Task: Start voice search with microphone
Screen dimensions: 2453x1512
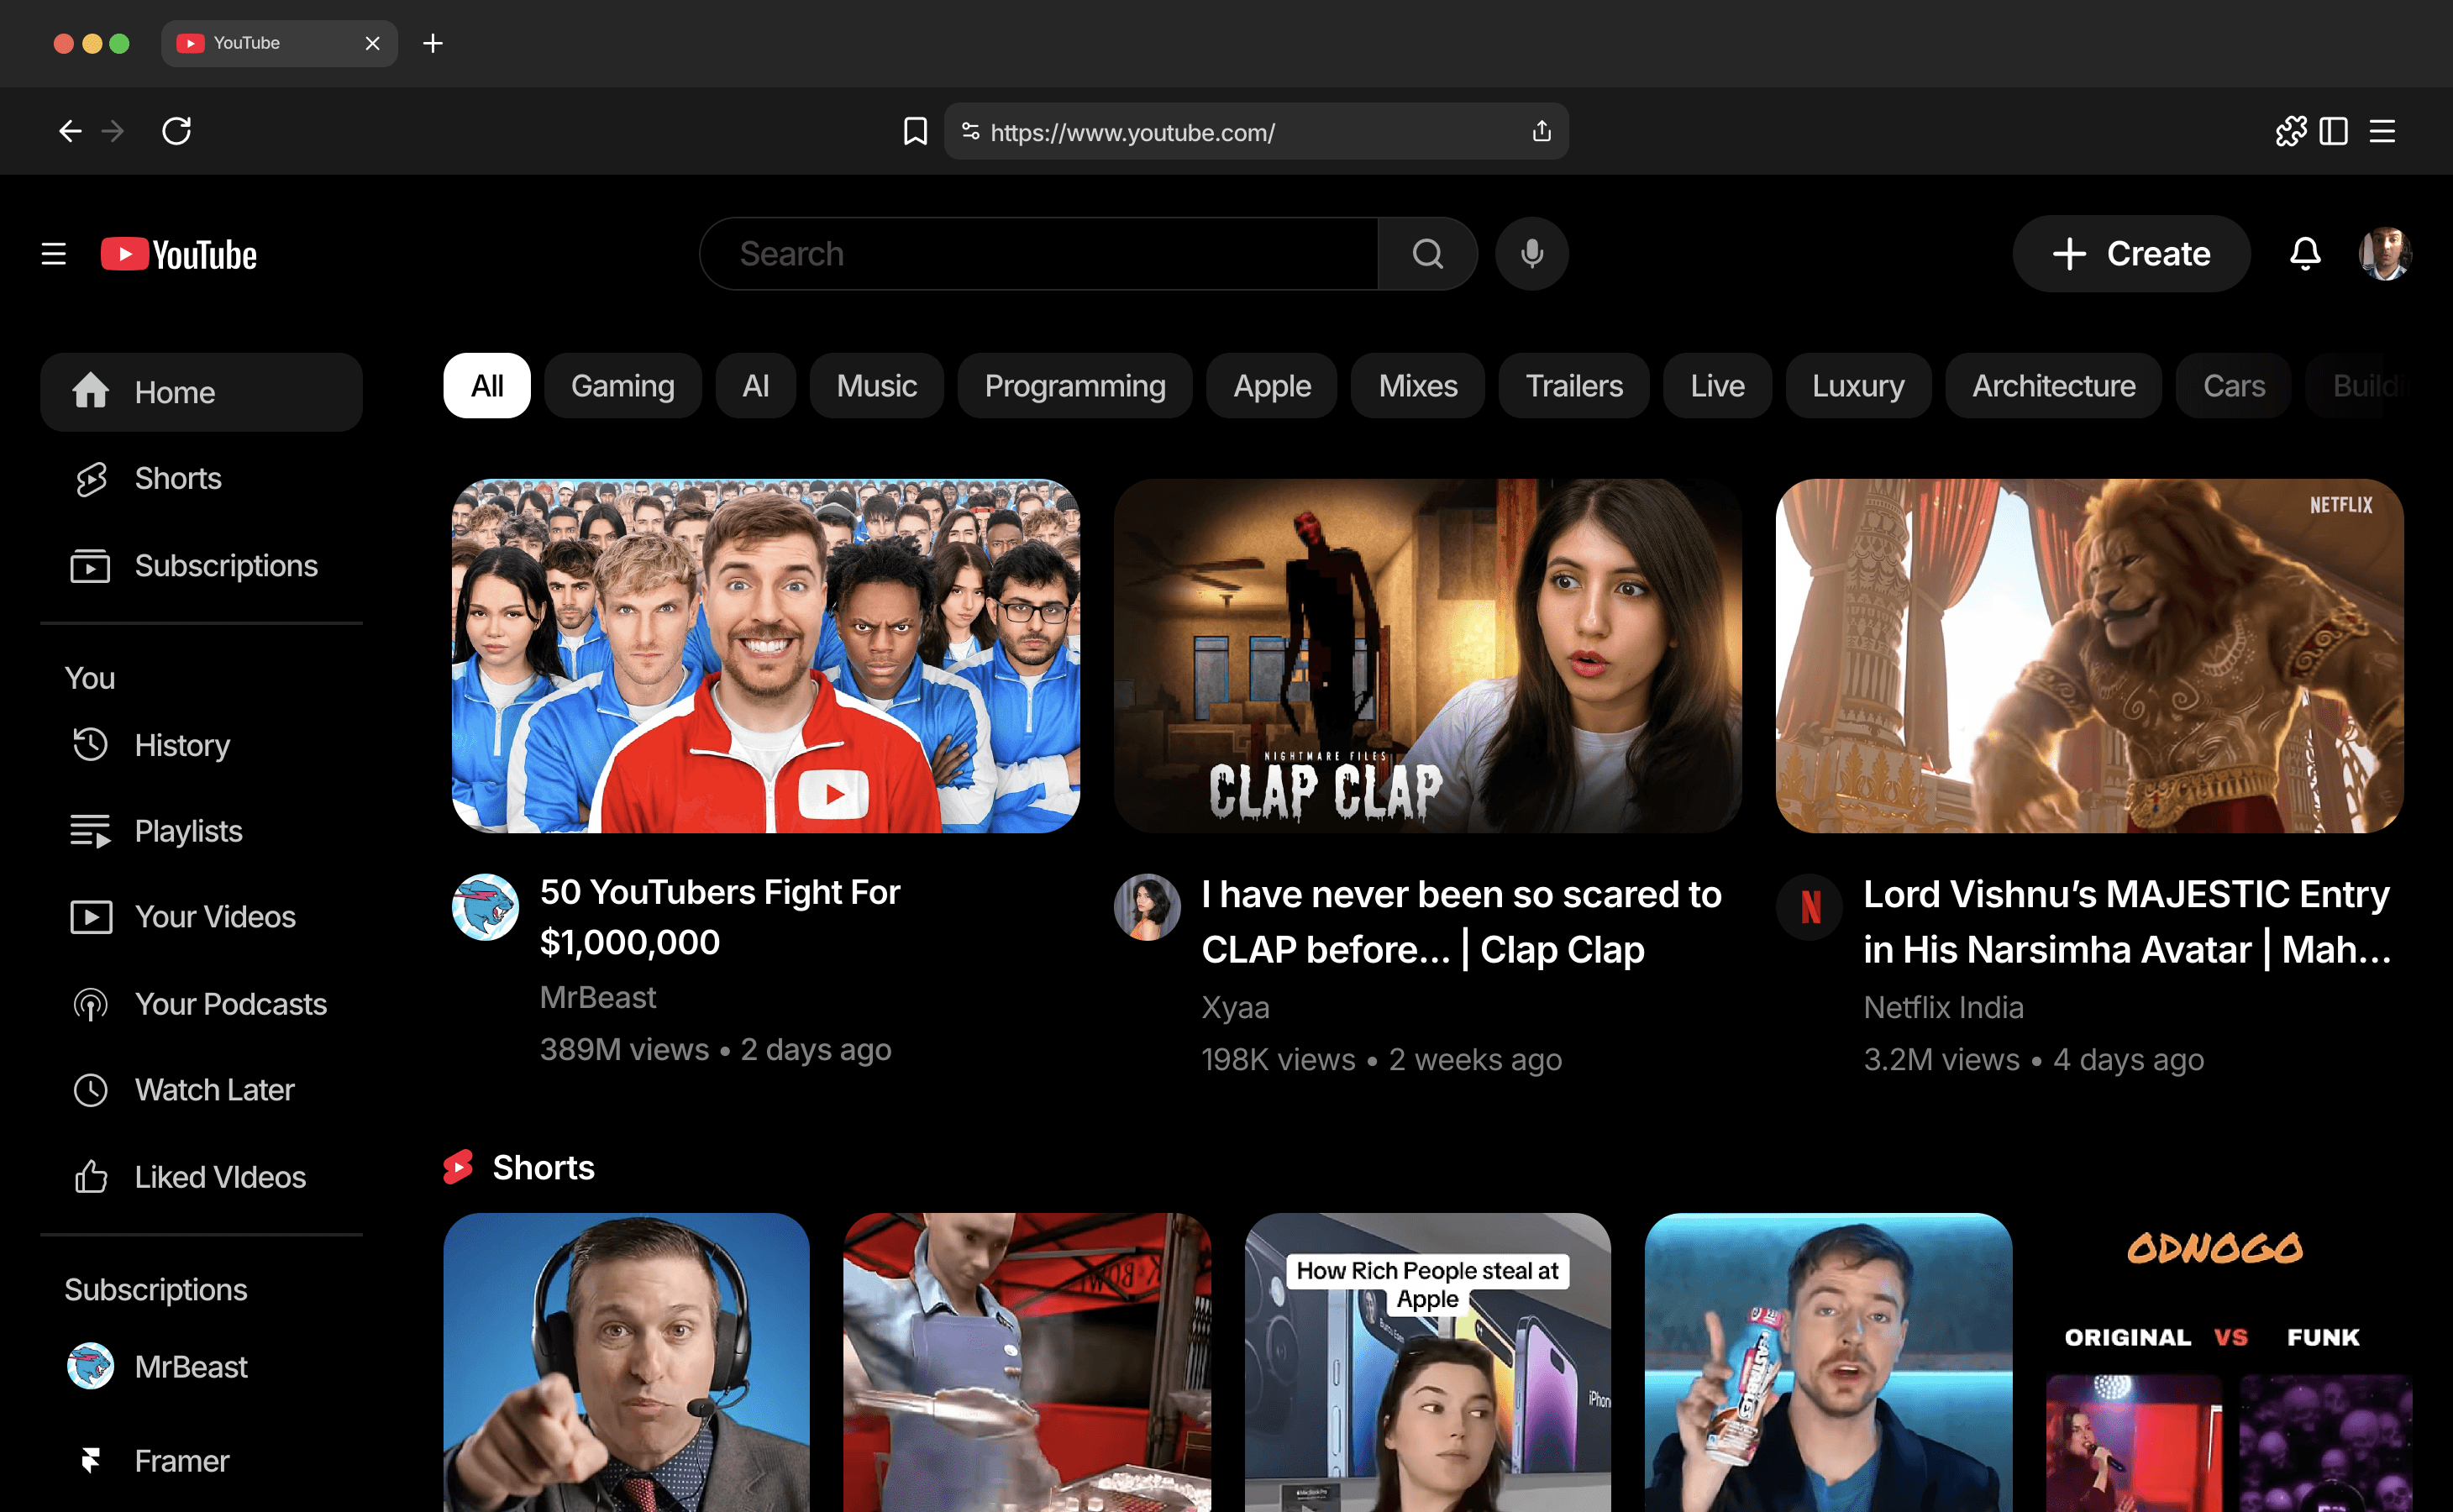Action: pyautogui.click(x=1531, y=254)
